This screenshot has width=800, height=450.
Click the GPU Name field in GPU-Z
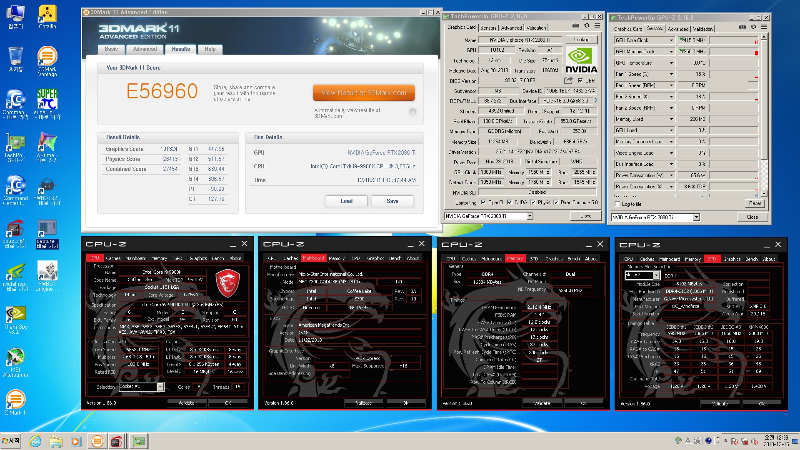pos(520,40)
